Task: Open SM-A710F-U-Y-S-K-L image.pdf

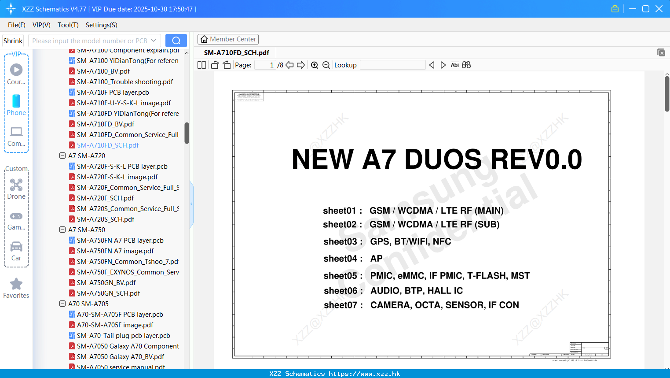Action: (x=124, y=103)
